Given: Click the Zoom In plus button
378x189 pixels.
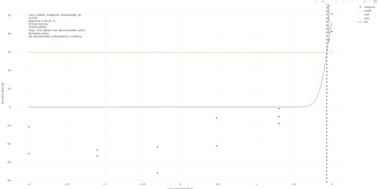Looking at the screenshot, I should (x=344, y=2).
